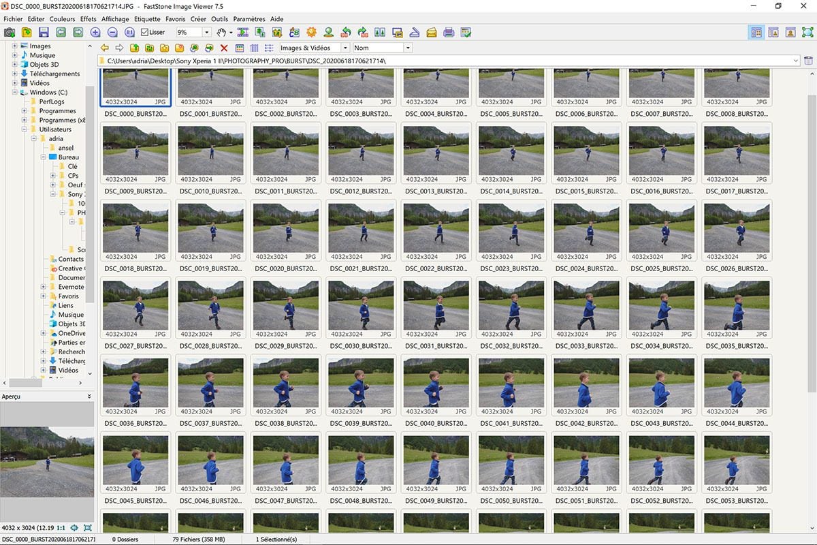
Task: Click the red X delete icon
Action: (224, 48)
